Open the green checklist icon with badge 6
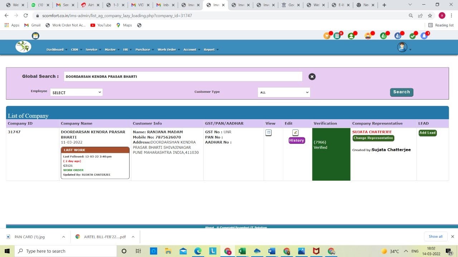This screenshot has width=458, height=257. pos(337,36)
